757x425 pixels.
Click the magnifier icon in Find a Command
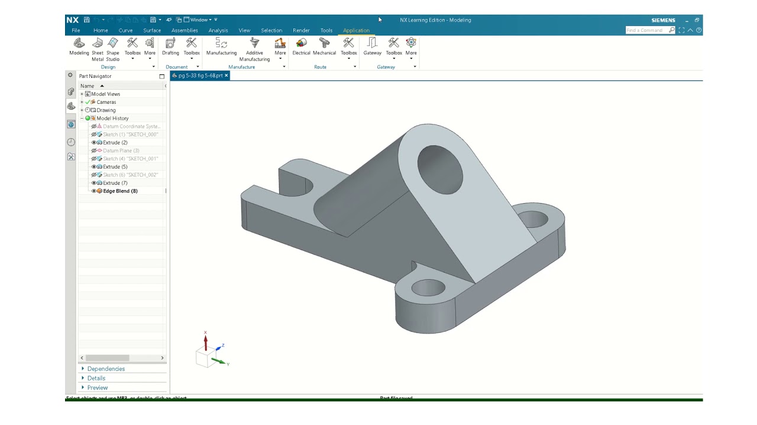tap(672, 30)
